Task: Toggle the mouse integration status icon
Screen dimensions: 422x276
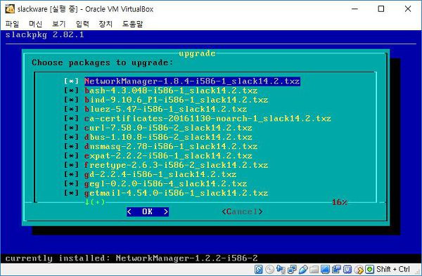Action: point(359,270)
